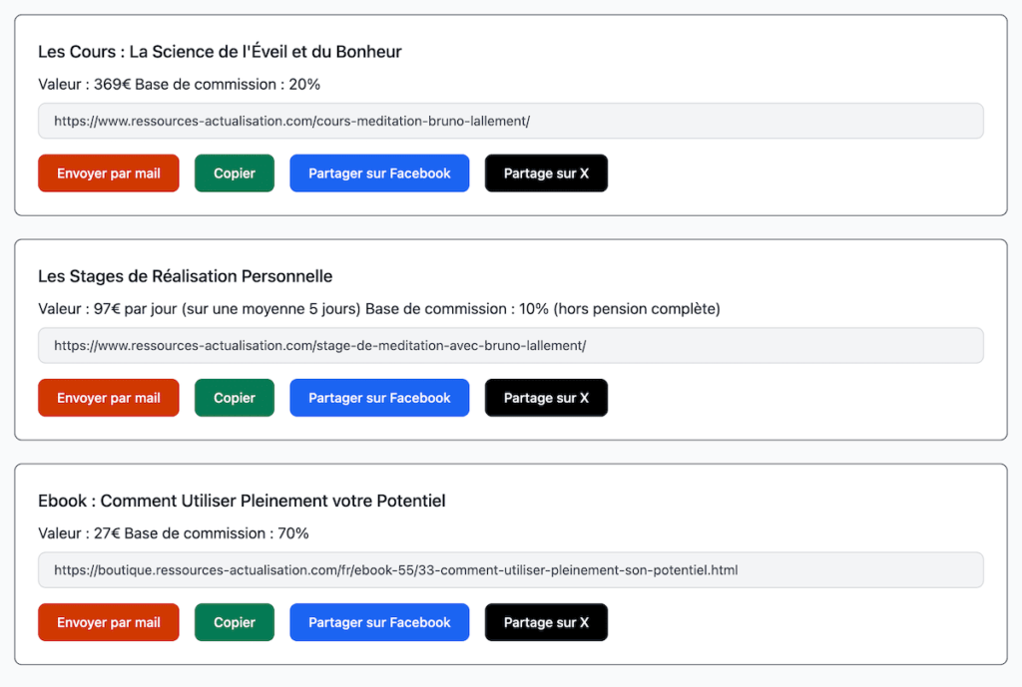Share the Ebook on X

coord(546,621)
